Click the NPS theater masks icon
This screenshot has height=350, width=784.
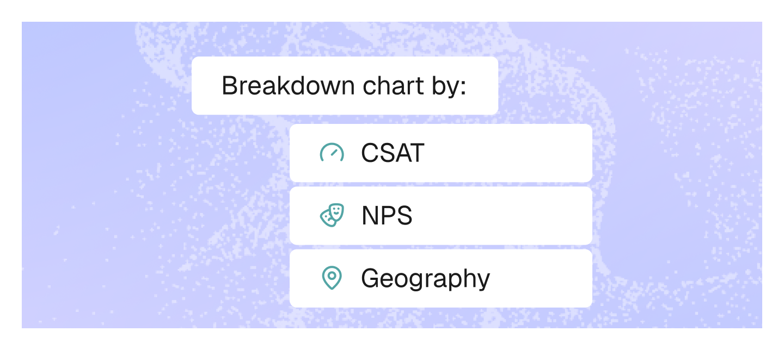pos(332,216)
